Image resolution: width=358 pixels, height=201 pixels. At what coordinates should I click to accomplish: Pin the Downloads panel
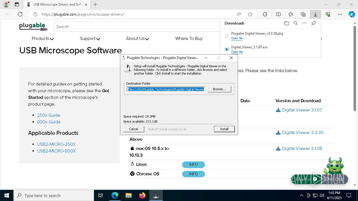[x=314, y=23]
